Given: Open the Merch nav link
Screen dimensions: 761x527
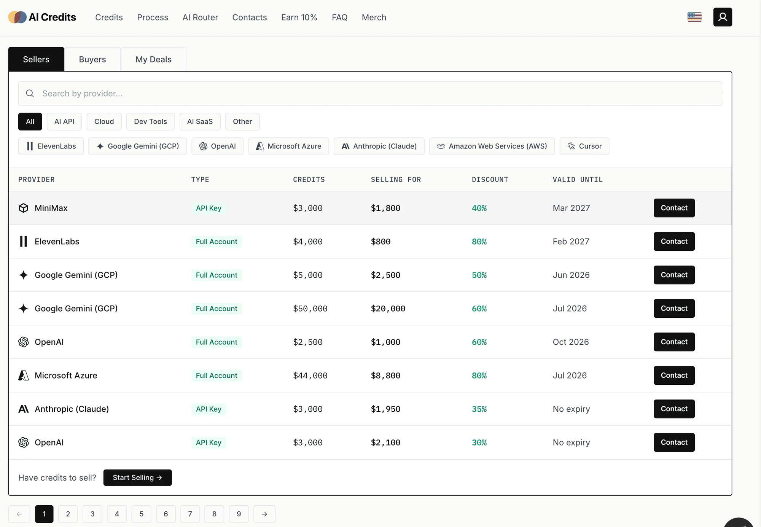Looking at the screenshot, I should pyautogui.click(x=374, y=18).
